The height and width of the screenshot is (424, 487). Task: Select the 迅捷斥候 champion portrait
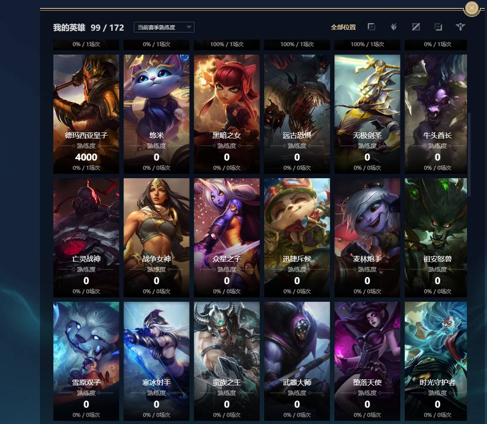tap(297, 237)
